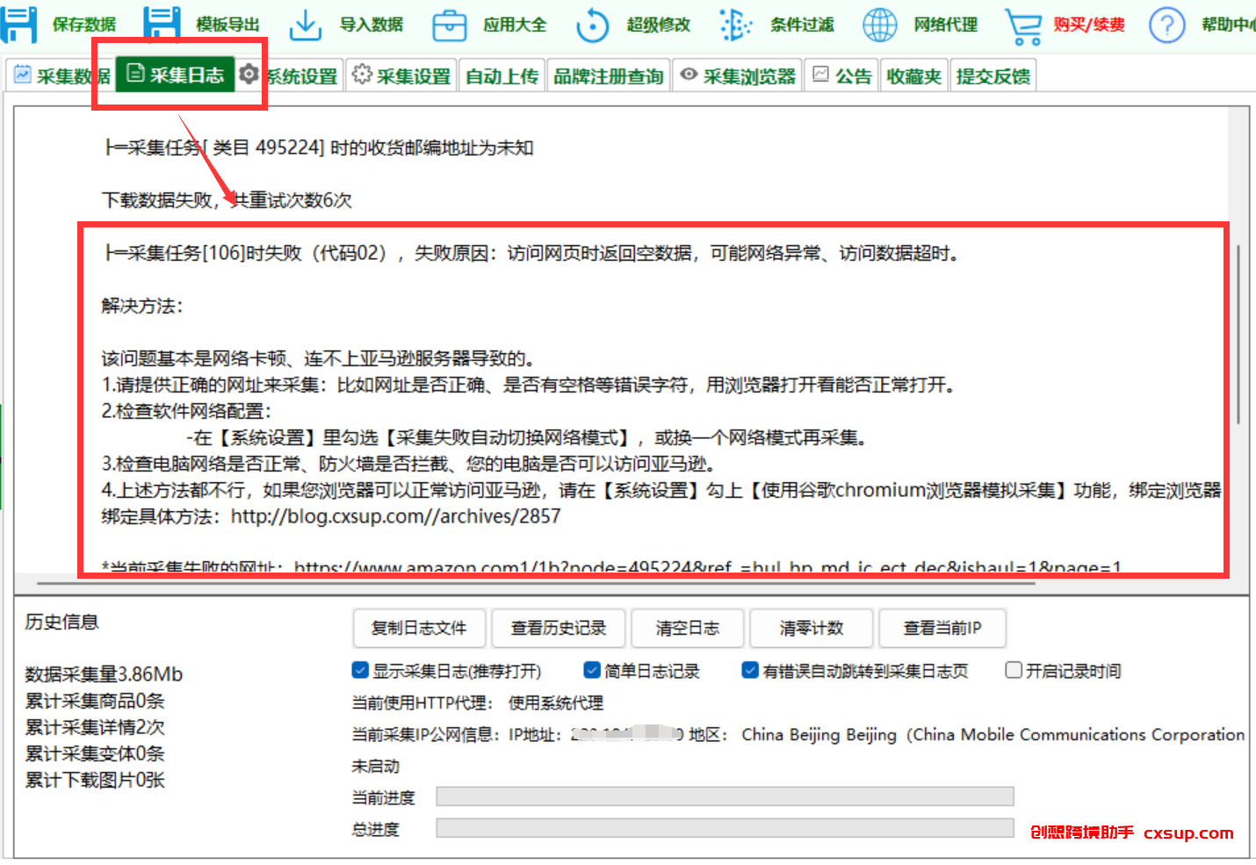Click the '解决方法:' log line
1256x865 pixels.
[x=142, y=306]
